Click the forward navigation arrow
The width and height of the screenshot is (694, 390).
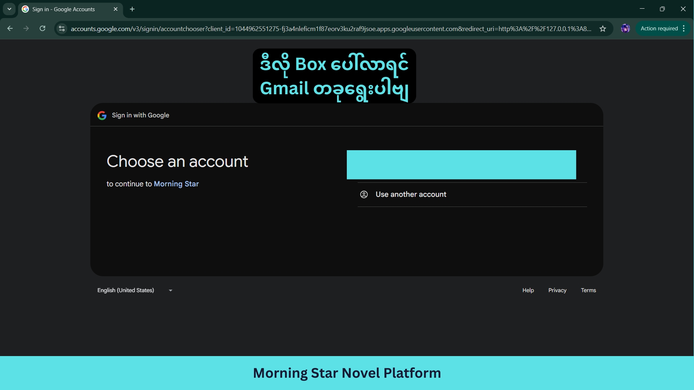(x=26, y=29)
